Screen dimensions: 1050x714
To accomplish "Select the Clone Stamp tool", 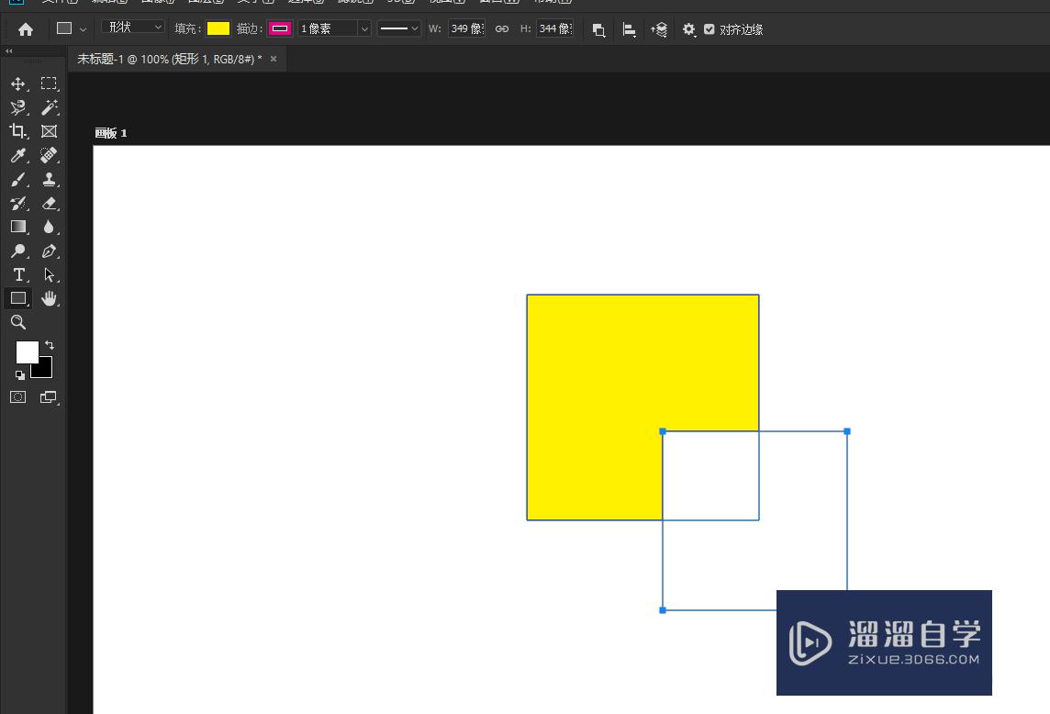I will (x=49, y=180).
